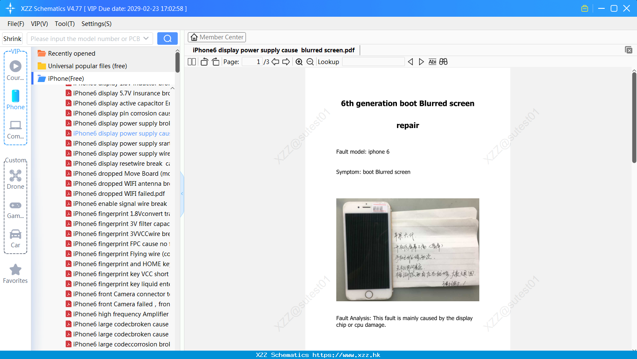Open iPhone6 fingerprint key VCC short
This screenshot has width=637, height=359.
117,274
